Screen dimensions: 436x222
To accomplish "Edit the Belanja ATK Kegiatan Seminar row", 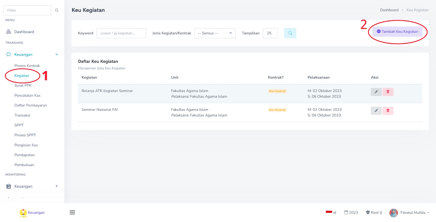I will pyautogui.click(x=376, y=92).
